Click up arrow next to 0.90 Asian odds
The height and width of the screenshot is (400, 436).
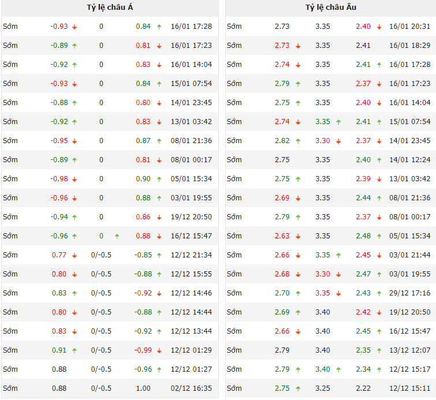pyautogui.click(x=159, y=179)
